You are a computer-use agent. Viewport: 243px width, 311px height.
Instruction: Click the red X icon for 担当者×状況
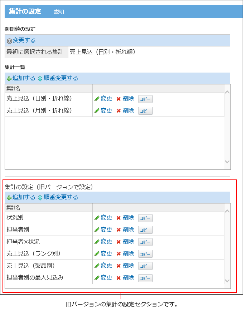tap(119, 242)
